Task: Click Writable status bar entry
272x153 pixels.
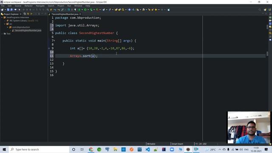Action: (151, 144)
